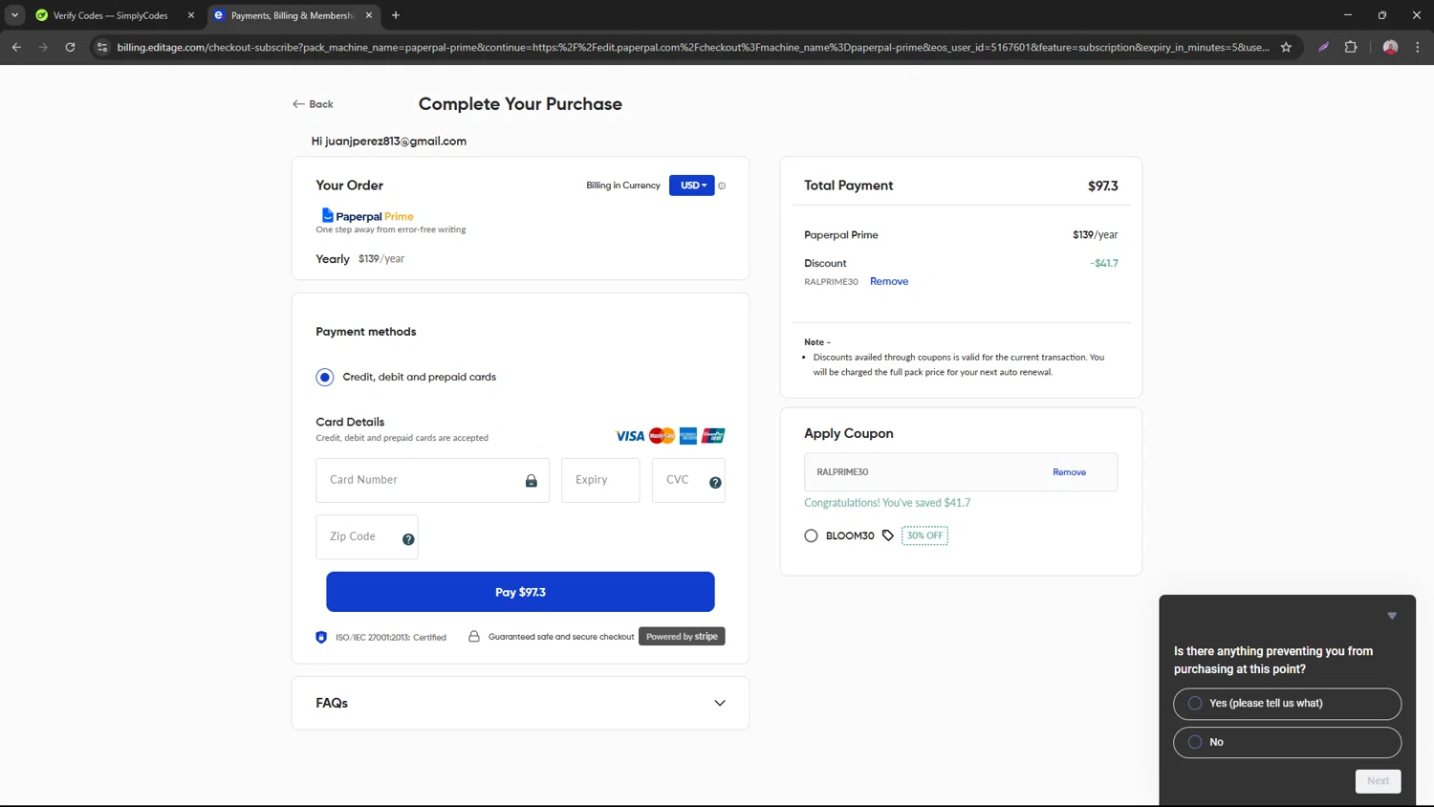Remove the RALPRIME30 discount in Total Payment
The image size is (1434, 807).
coord(889,281)
